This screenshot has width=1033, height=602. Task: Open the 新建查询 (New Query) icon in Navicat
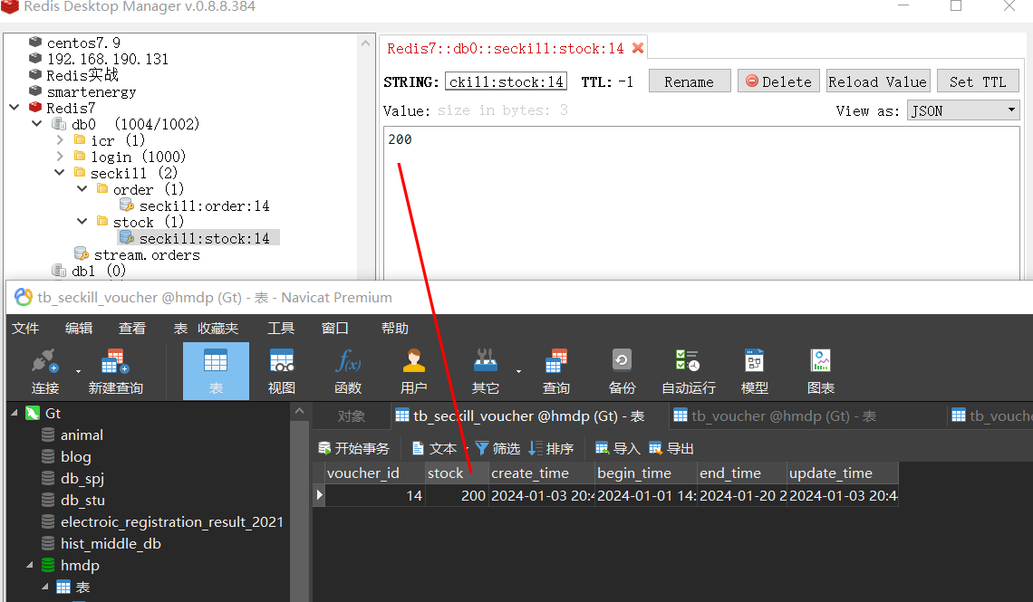pyautogui.click(x=113, y=369)
